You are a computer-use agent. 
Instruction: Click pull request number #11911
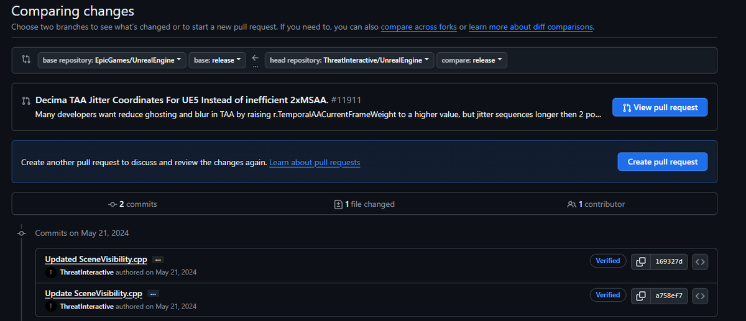pyautogui.click(x=346, y=99)
